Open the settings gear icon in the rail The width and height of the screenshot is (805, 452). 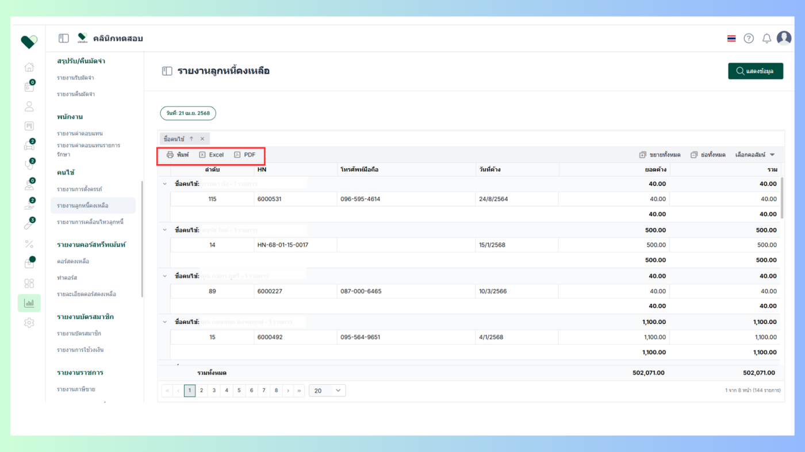29,323
